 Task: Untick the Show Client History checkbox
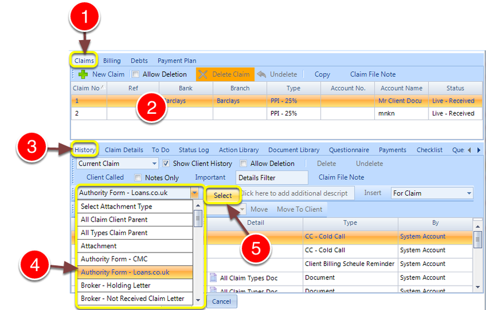click(166, 163)
